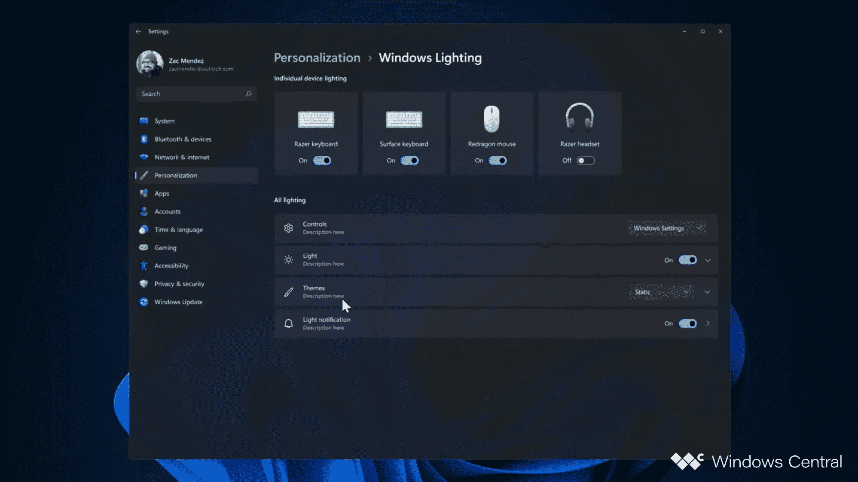Close the Settings window
The width and height of the screenshot is (858, 482).
click(x=721, y=31)
